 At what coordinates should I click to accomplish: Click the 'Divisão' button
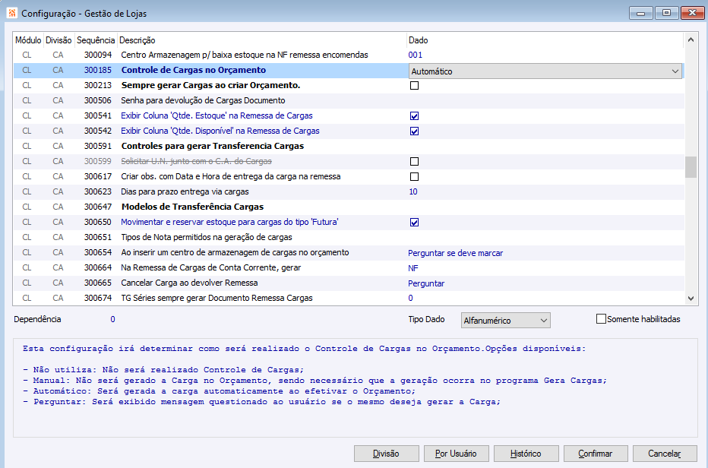386,454
